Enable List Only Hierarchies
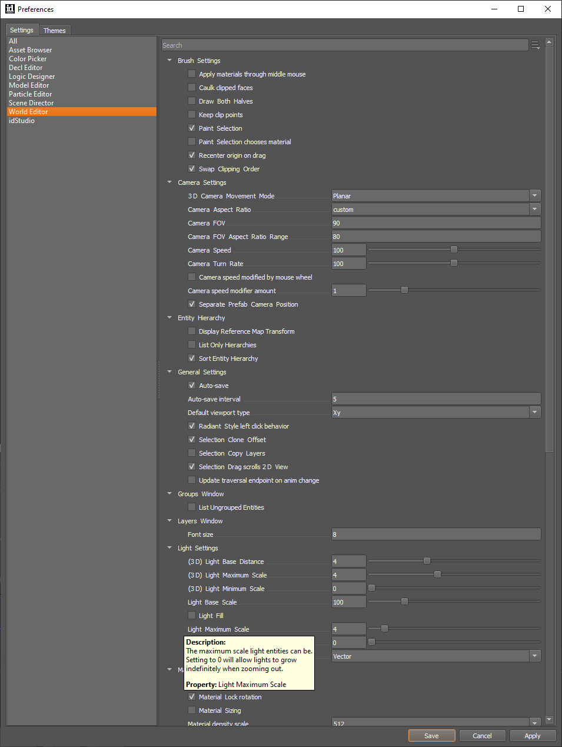Screen dimensions: 562x747 [x=192, y=344]
